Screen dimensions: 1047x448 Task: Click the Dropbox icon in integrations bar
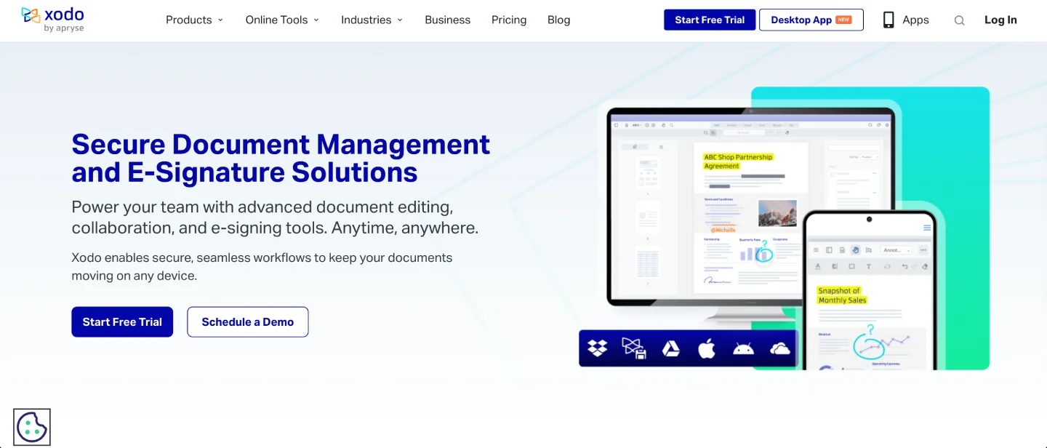coord(598,348)
